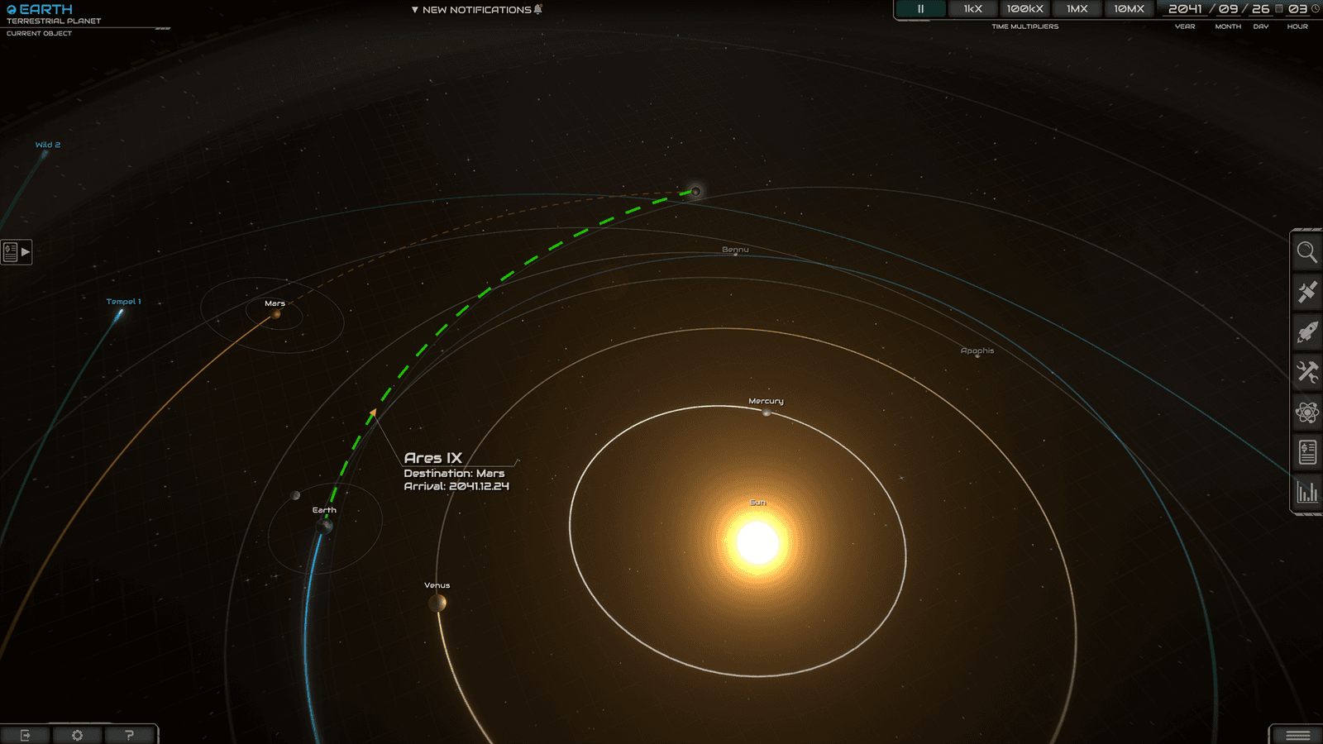Click the Earth globe icon in header
Viewport: 1323px width, 744px height.
12,10
